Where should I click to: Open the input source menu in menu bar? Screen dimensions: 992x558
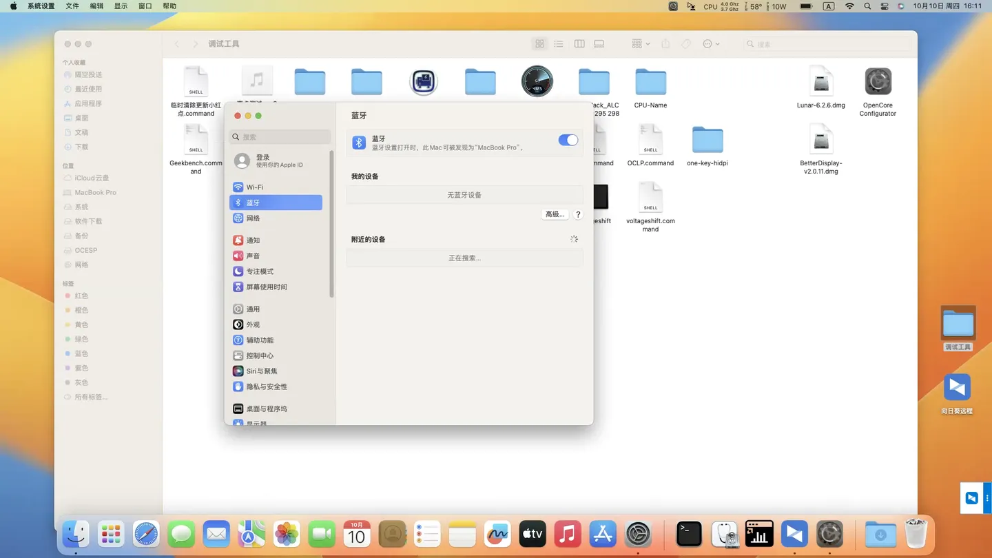coord(829,6)
